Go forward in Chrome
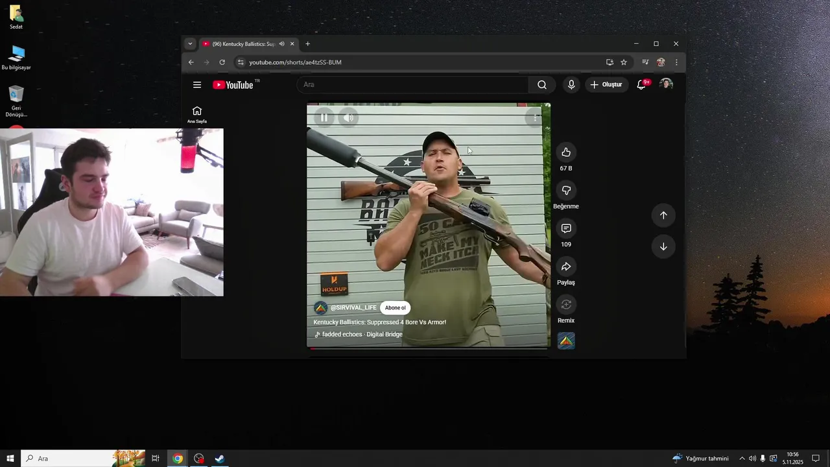Image resolution: width=830 pixels, height=467 pixels. (207, 62)
